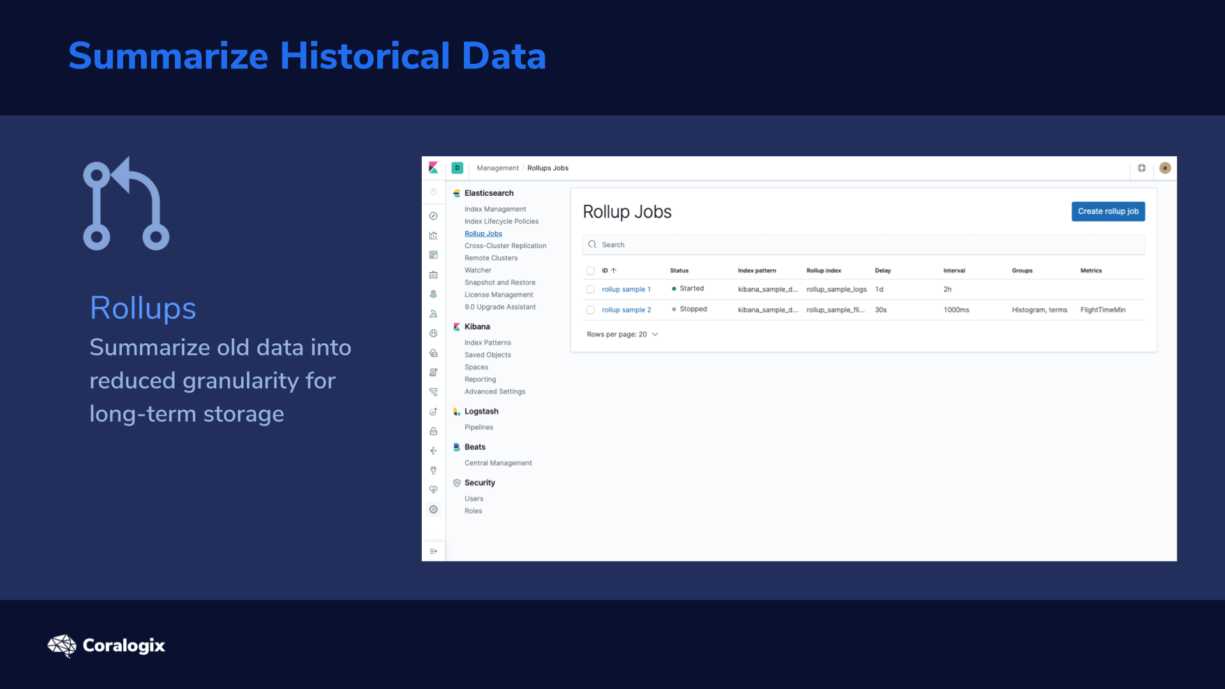Click the Started status of rollup sample 1
Screen dimensions: 1225x689
click(687, 289)
